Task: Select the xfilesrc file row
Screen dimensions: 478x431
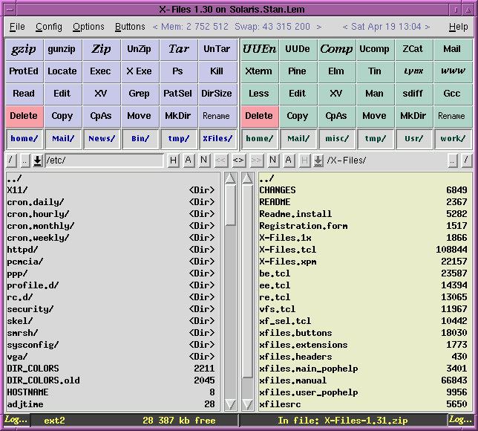Action: click(x=364, y=404)
